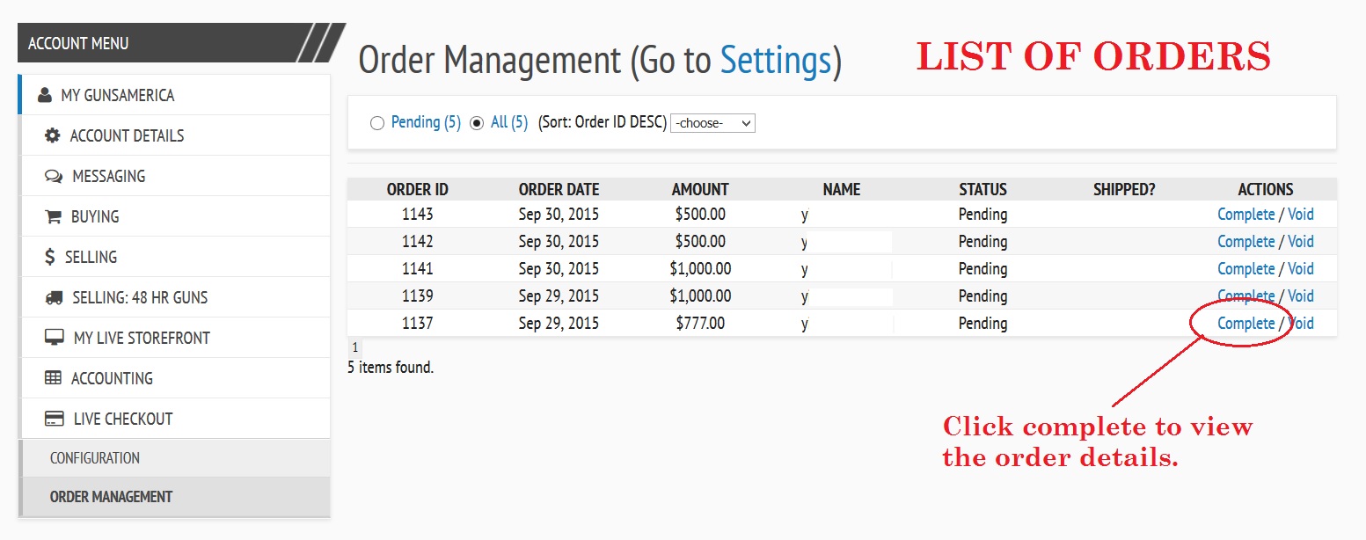This screenshot has height=540, width=1366.
Task: Void order 1139
Action: coord(1300,296)
